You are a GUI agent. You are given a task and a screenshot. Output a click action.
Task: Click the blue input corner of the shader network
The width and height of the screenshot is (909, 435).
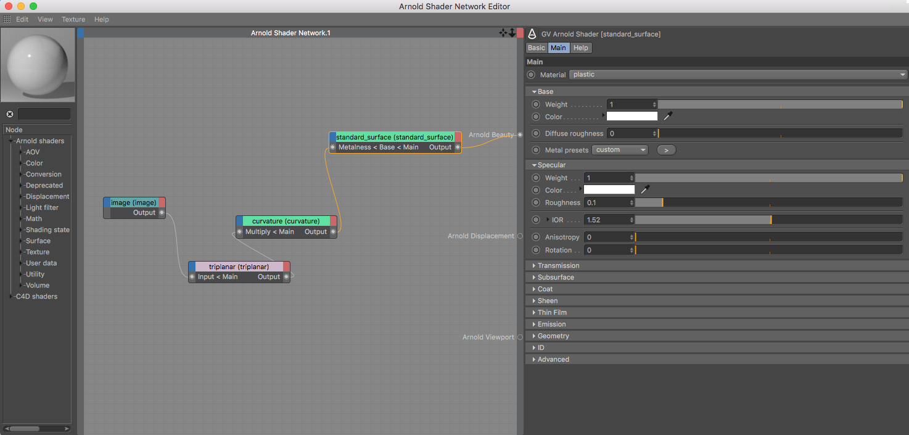click(x=80, y=33)
